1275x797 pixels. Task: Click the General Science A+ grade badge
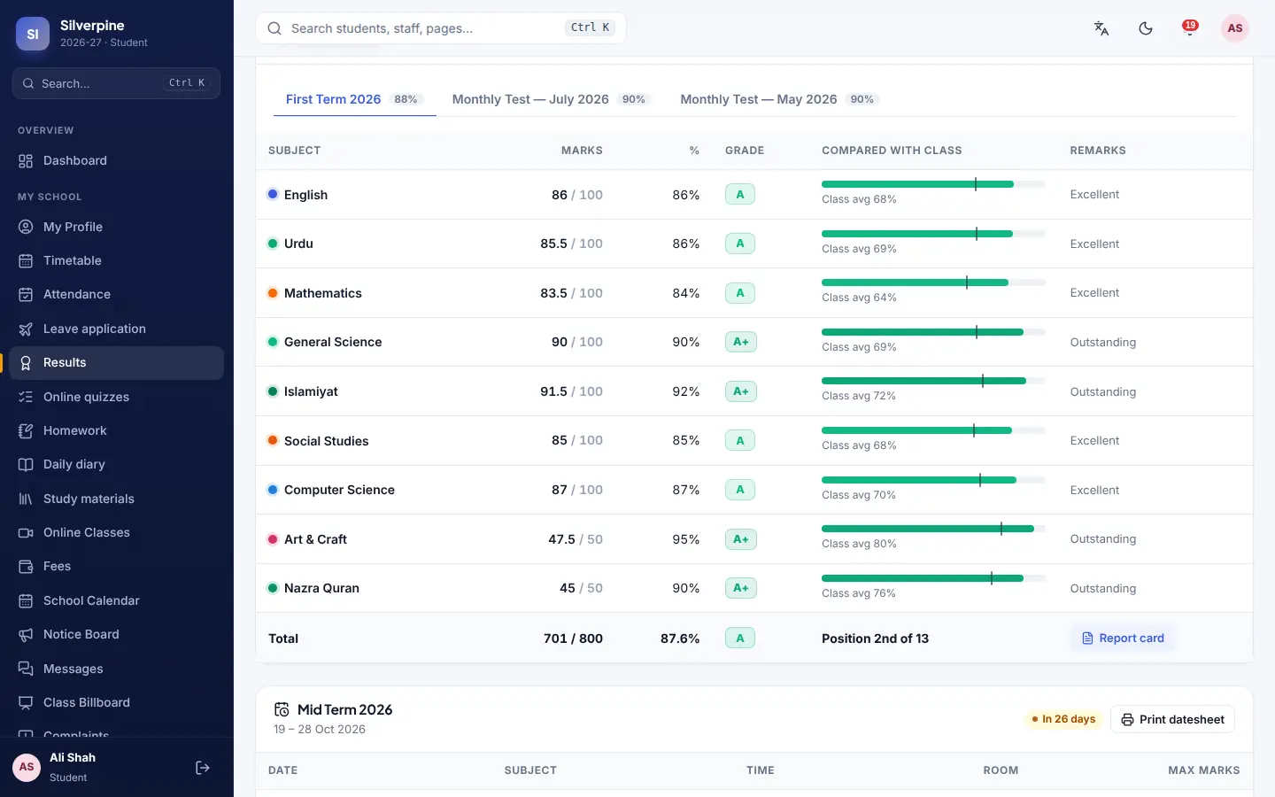741,342
